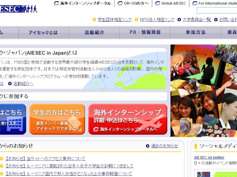Click ソーシャルメディア section heading

218,146
